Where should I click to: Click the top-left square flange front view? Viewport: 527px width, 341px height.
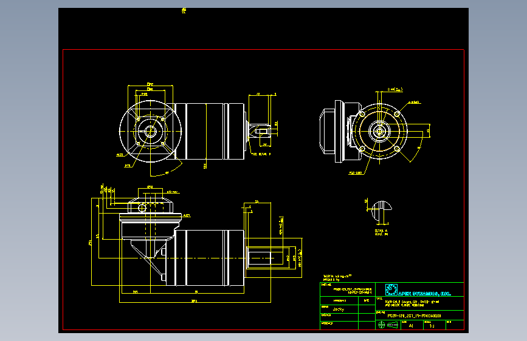(x=151, y=131)
